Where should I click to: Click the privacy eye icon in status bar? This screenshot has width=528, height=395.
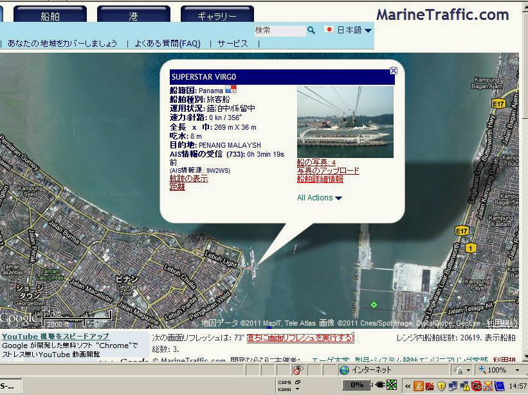[x=297, y=370]
